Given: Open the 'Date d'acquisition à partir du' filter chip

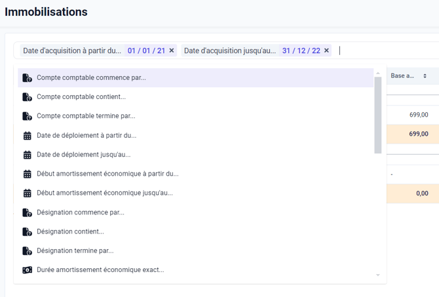Looking at the screenshot, I should point(72,50).
